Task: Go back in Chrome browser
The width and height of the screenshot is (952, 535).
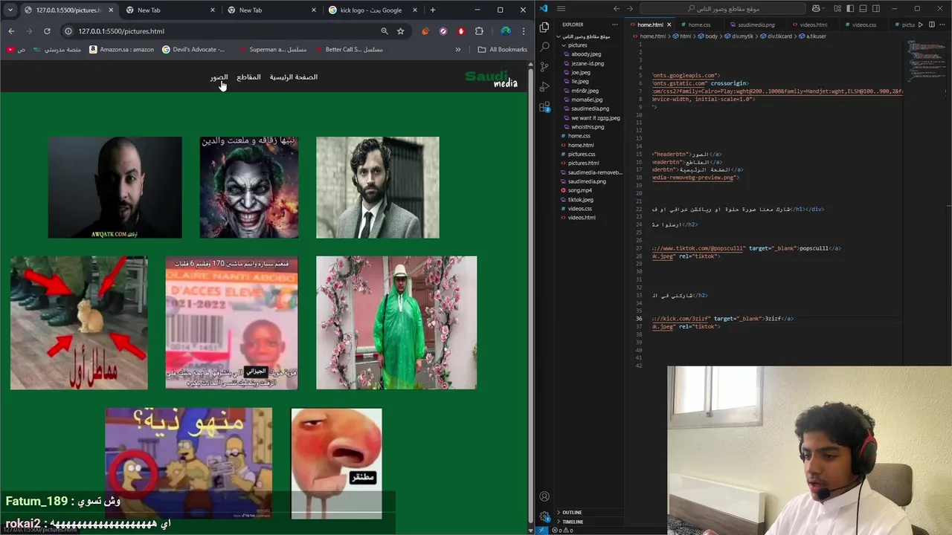Action: coord(11,31)
